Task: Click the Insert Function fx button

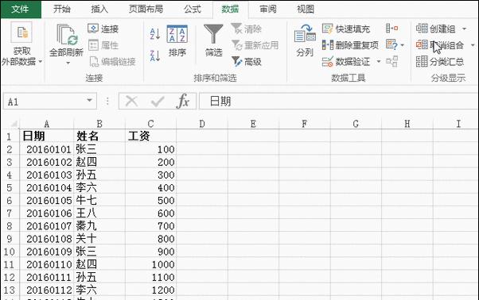Action: coord(183,101)
